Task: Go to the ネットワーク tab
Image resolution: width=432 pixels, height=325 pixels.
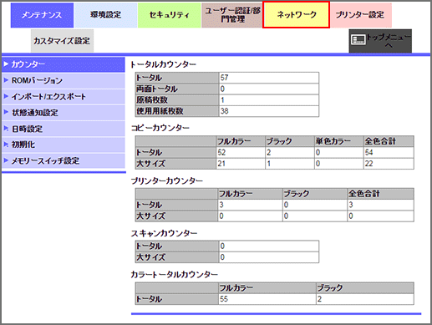Action: (x=297, y=15)
